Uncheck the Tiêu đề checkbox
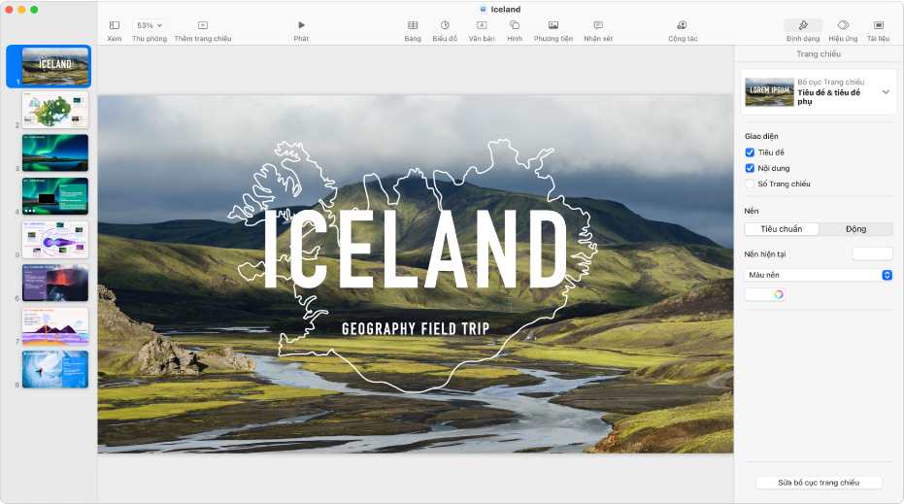The image size is (904, 504). (749, 152)
